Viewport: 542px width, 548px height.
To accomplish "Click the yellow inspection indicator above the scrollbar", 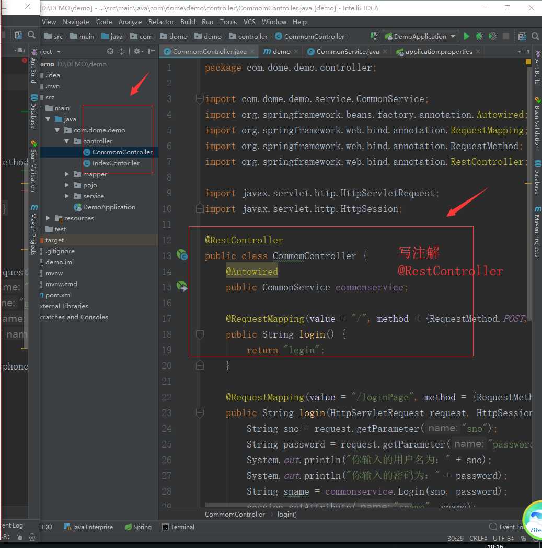I will pyautogui.click(x=528, y=62).
